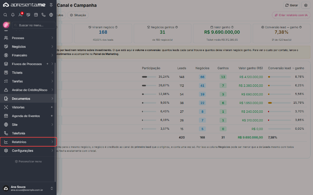This screenshot has width=313, height=195.
Task: Click the Situação filter button
Action: [x=78, y=15]
